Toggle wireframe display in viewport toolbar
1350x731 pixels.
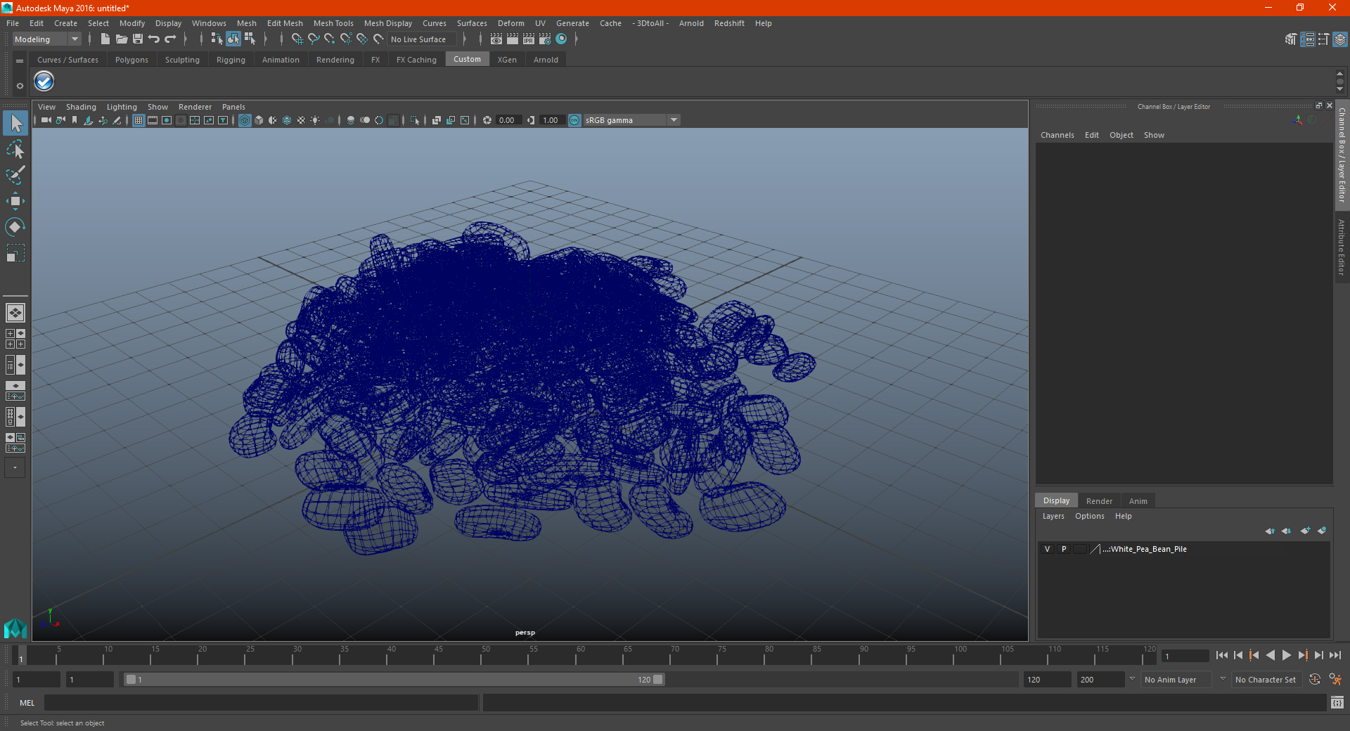[245, 120]
